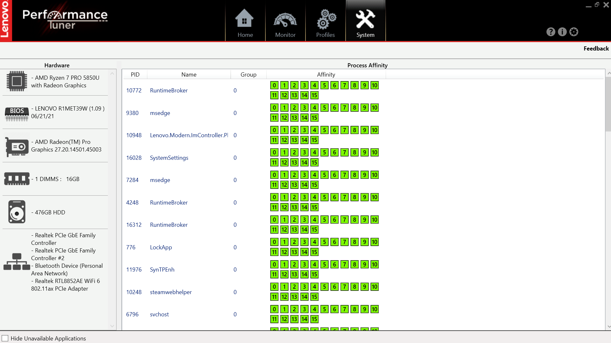Select PID 7284 cell
Image resolution: width=611 pixels, height=343 pixels.
[x=132, y=180]
